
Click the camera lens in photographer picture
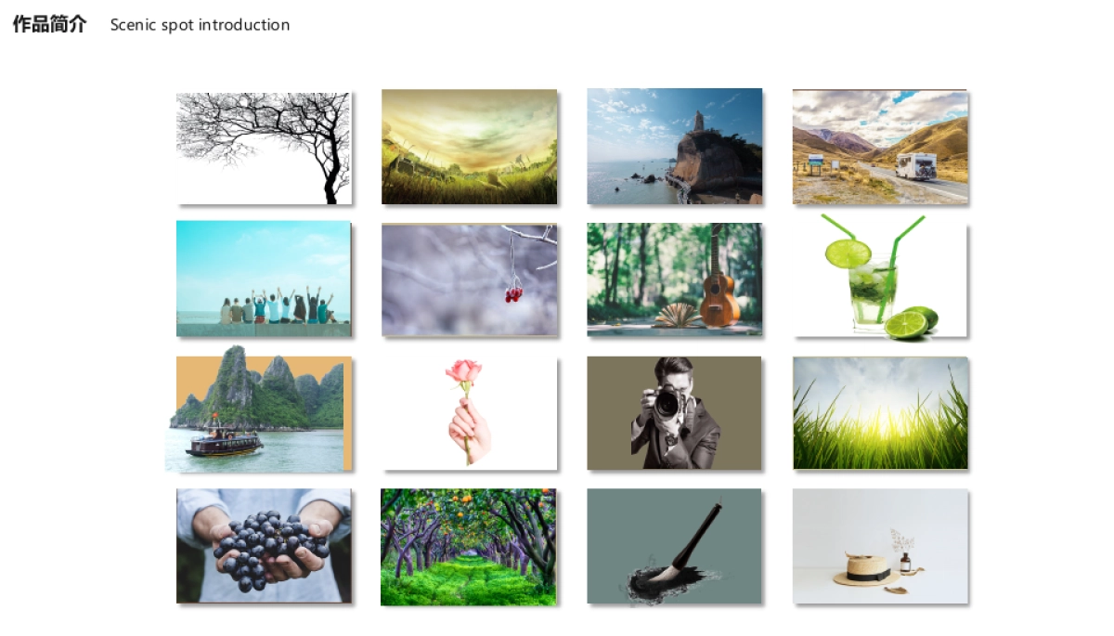tap(667, 405)
